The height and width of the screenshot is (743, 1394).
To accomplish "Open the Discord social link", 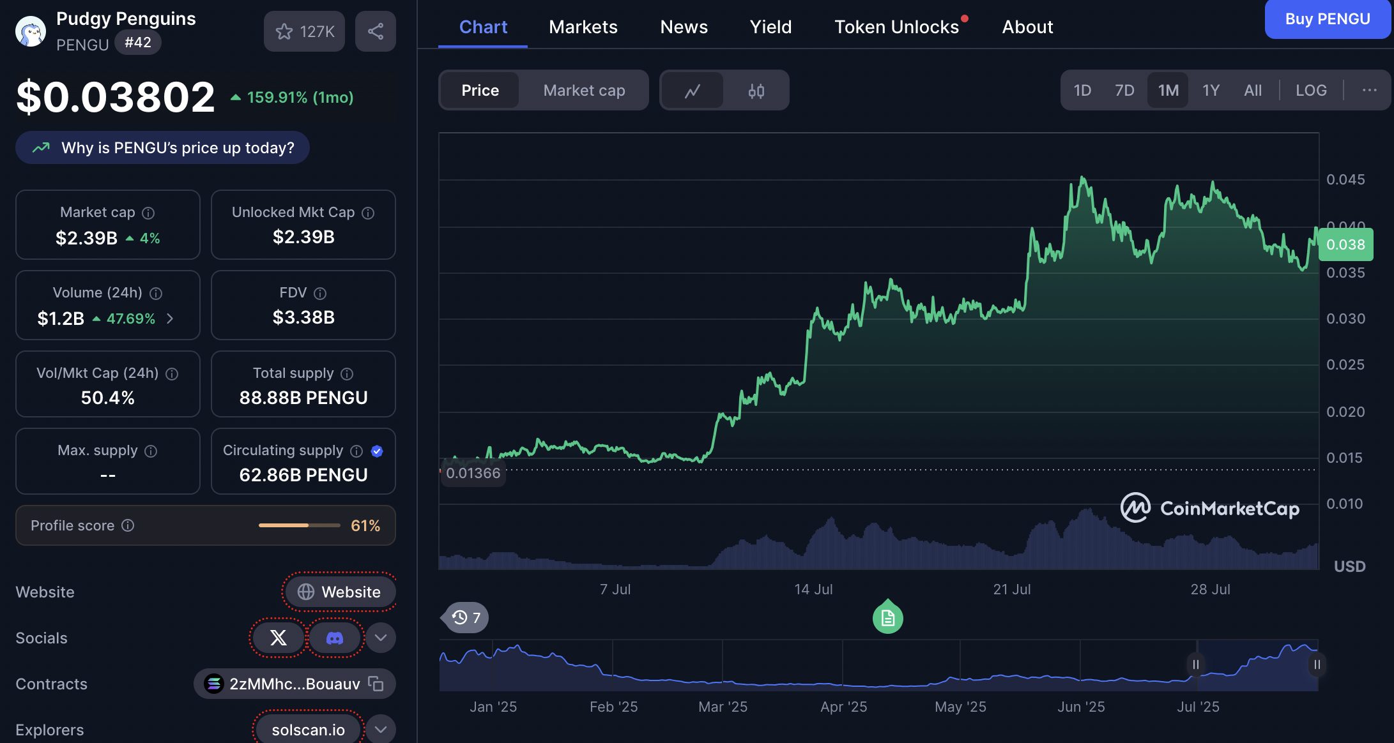I will (x=335, y=638).
